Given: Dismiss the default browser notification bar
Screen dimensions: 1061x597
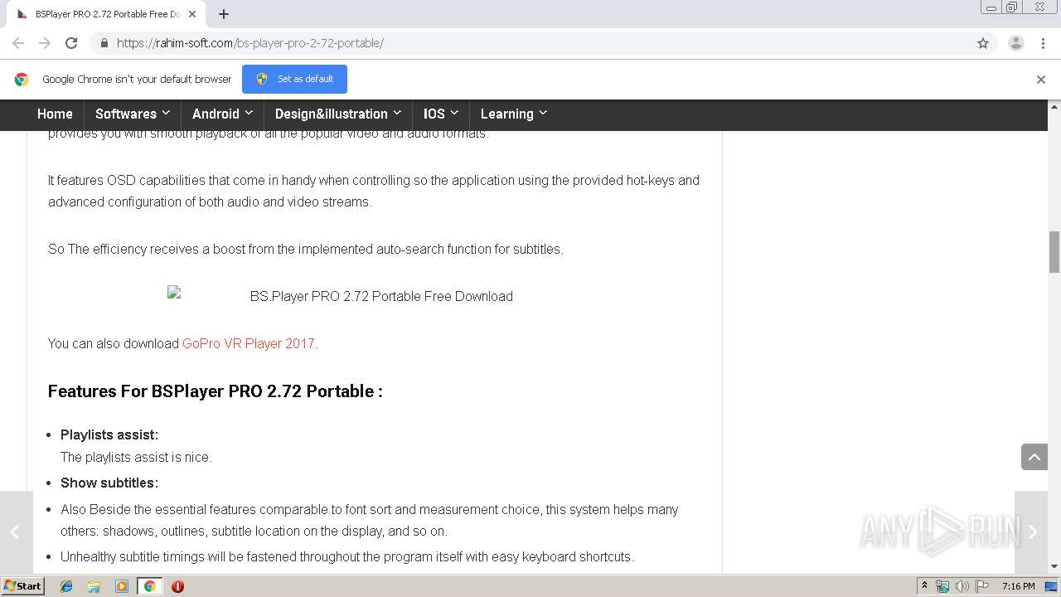Looking at the screenshot, I should click(x=1041, y=80).
